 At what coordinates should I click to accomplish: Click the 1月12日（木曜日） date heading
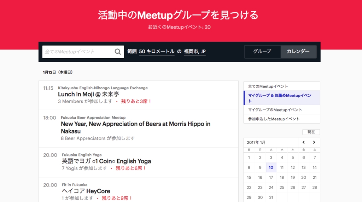click(58, 72)
